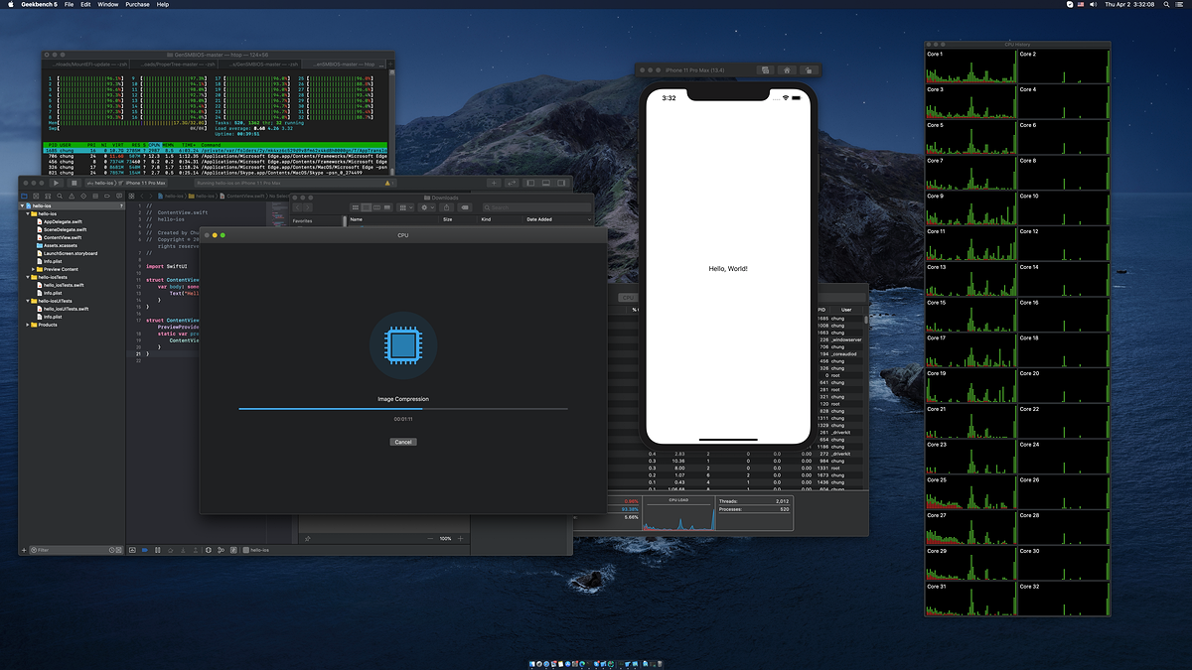Click the Xcode add file plus at navigator bottom
The width and height of the screenshot is (1192, 670).
point(24,550)
